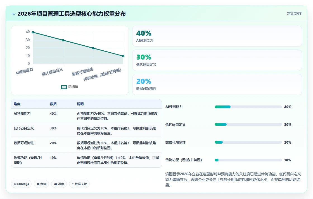313x199 pixels.
Task: Click the 指标值 legend label
Action: coord(73,87)
